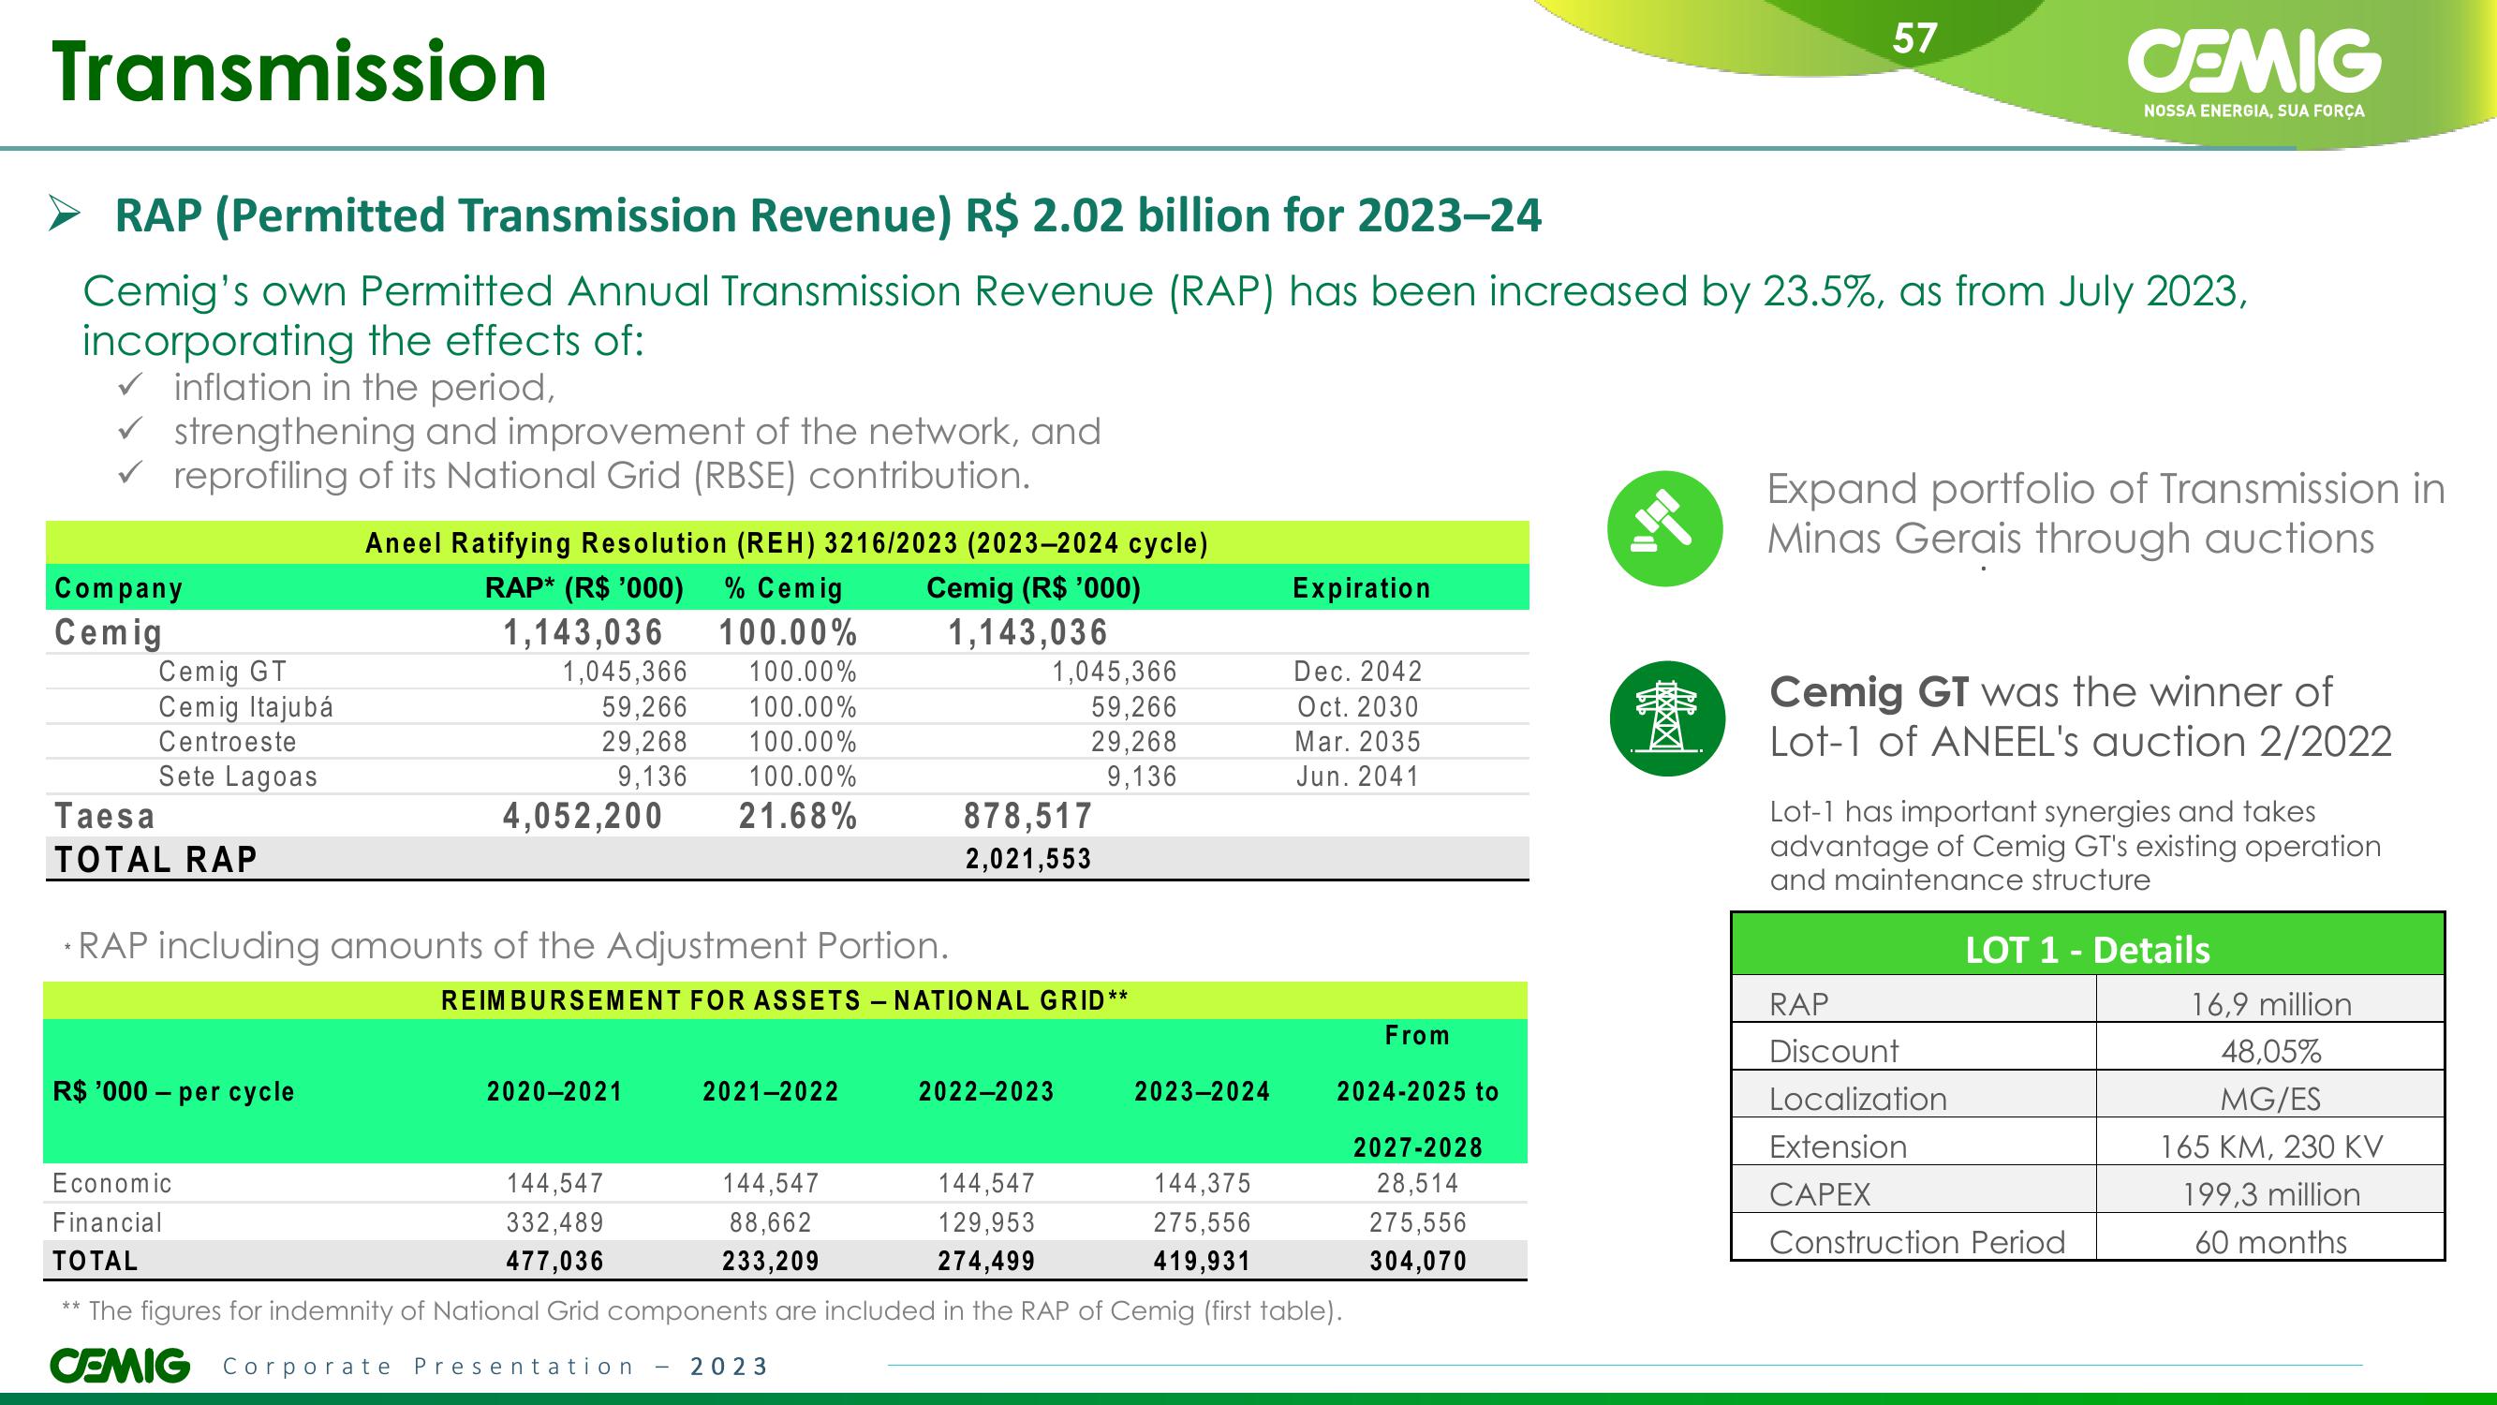The width and height of the screenshot is (2497, 1405).
Task: Click the 2023–2024 total 419,931
Action: click(x=1202, y=1261)
